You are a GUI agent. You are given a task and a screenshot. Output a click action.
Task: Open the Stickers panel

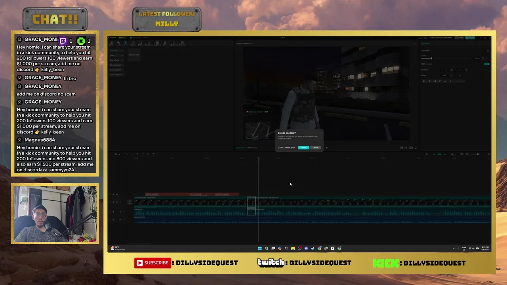(133, 43)
